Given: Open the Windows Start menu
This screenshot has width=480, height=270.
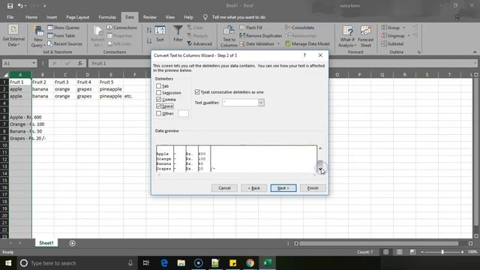Looking at the screenshot, I should 8,263.
